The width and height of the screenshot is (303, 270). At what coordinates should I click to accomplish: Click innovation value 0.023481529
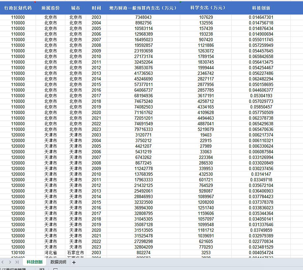(x=261, y=247)
